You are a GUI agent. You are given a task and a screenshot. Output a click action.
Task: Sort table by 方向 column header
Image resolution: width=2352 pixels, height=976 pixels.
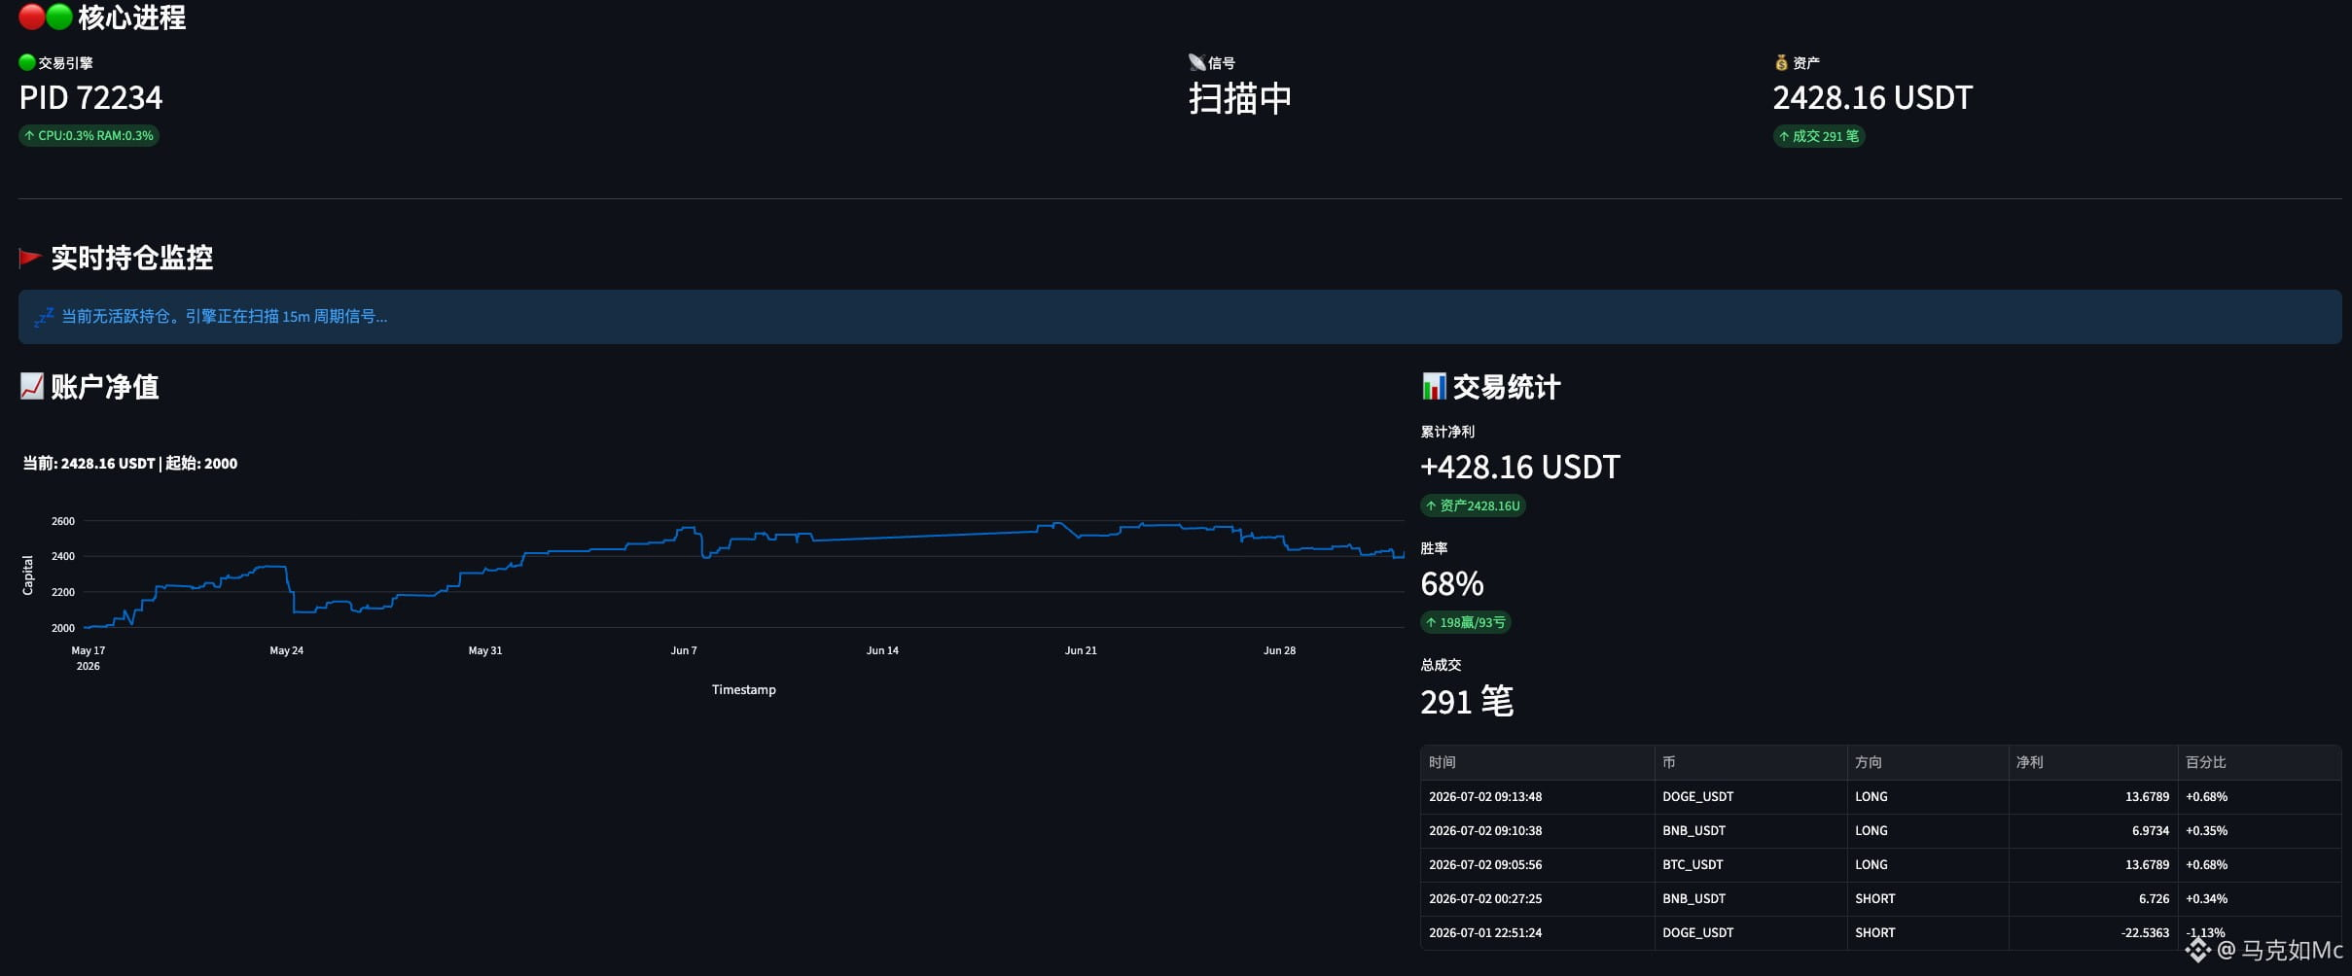pyautogui.click(x=1928, y=762)
